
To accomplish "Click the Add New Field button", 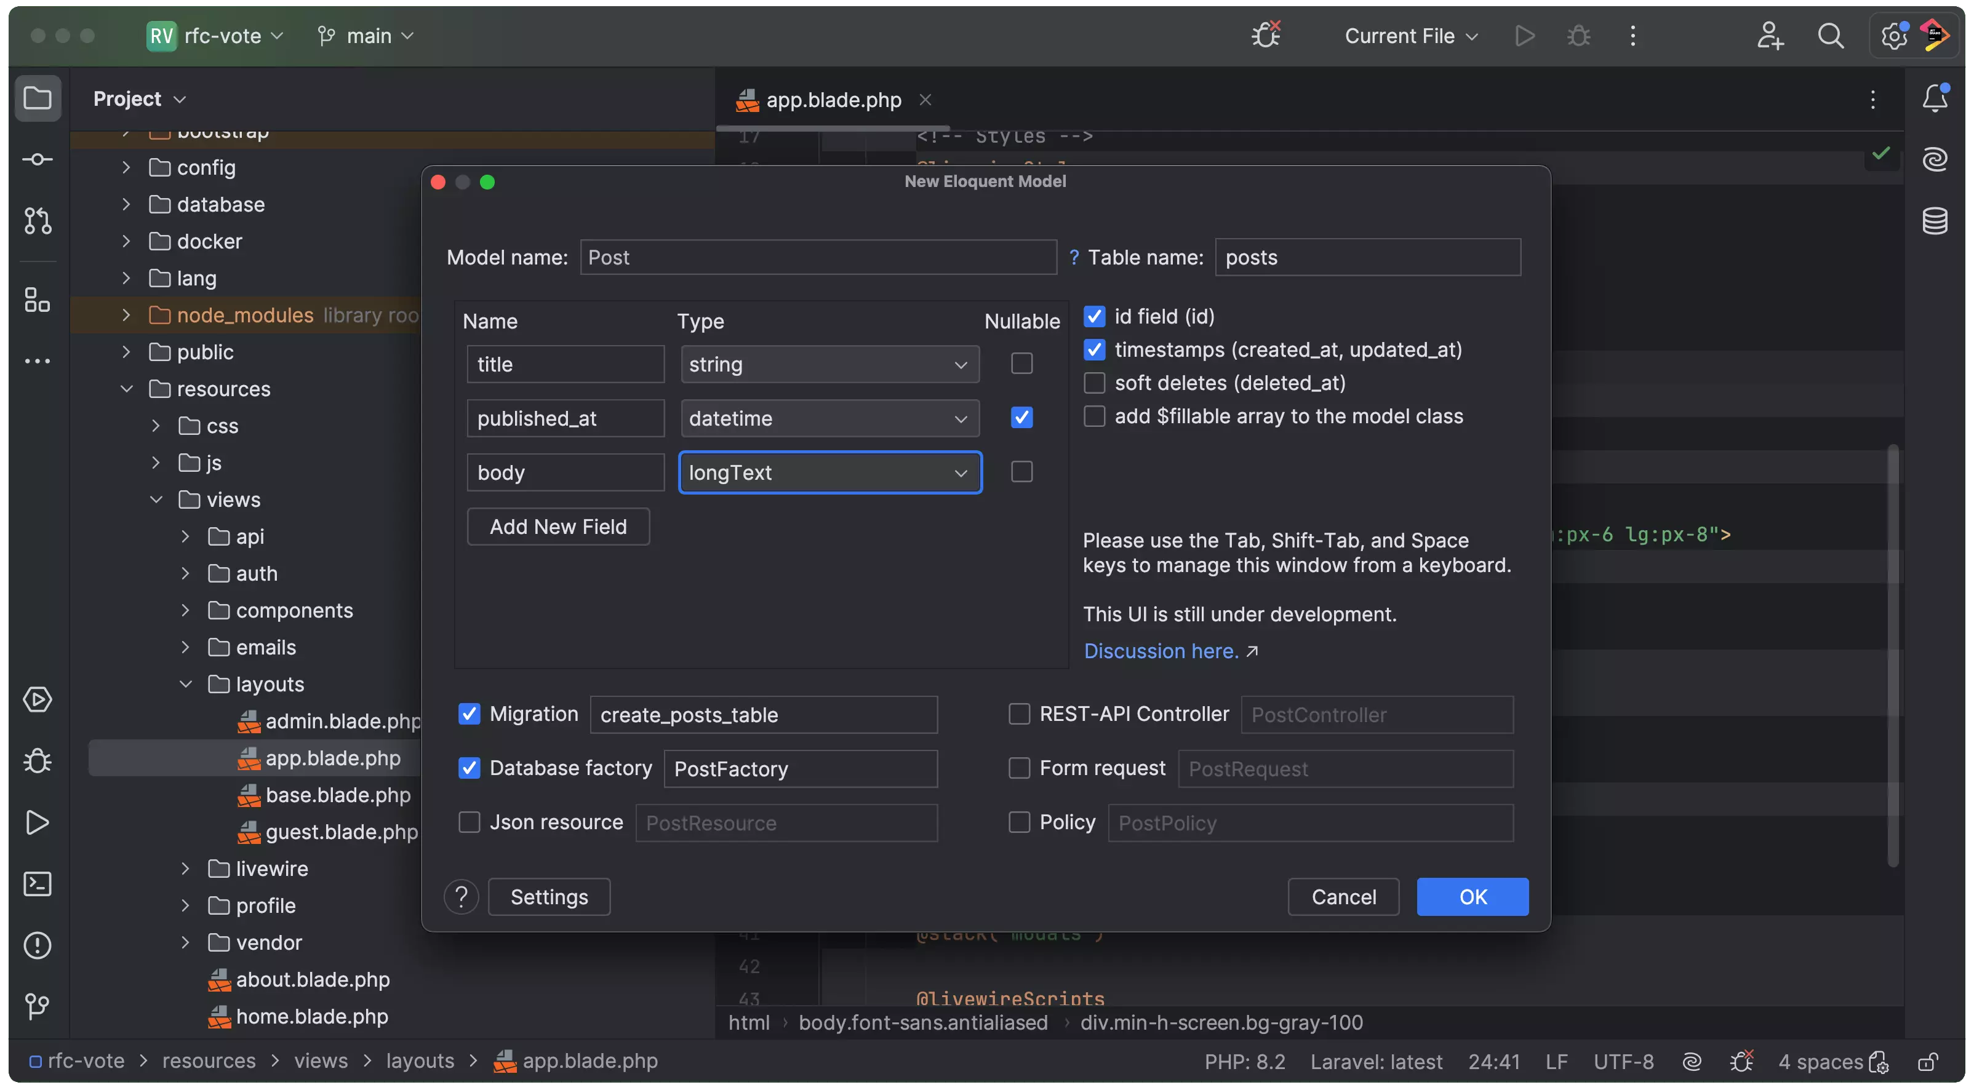I will [x=558, y=526].
